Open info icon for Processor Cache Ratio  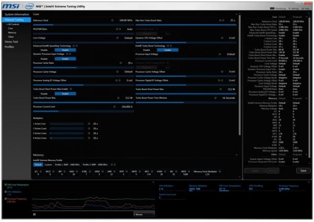[121, 63]
